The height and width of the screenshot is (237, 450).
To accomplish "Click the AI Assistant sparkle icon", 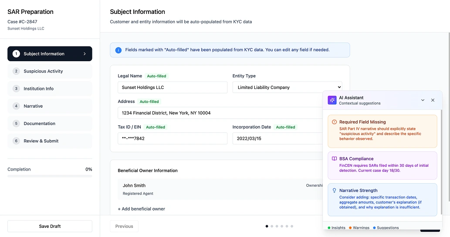I will coord(332,100).
